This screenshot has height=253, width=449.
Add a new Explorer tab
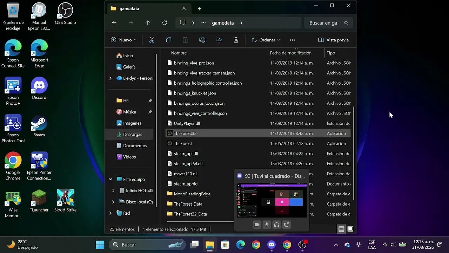pos(200,8)
